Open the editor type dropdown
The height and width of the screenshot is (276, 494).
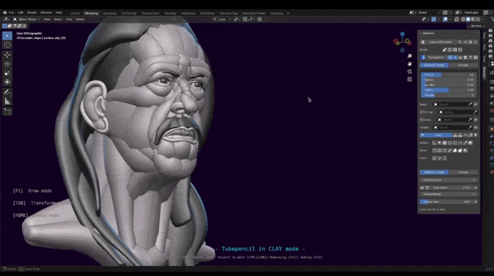[x=6, y=19]
